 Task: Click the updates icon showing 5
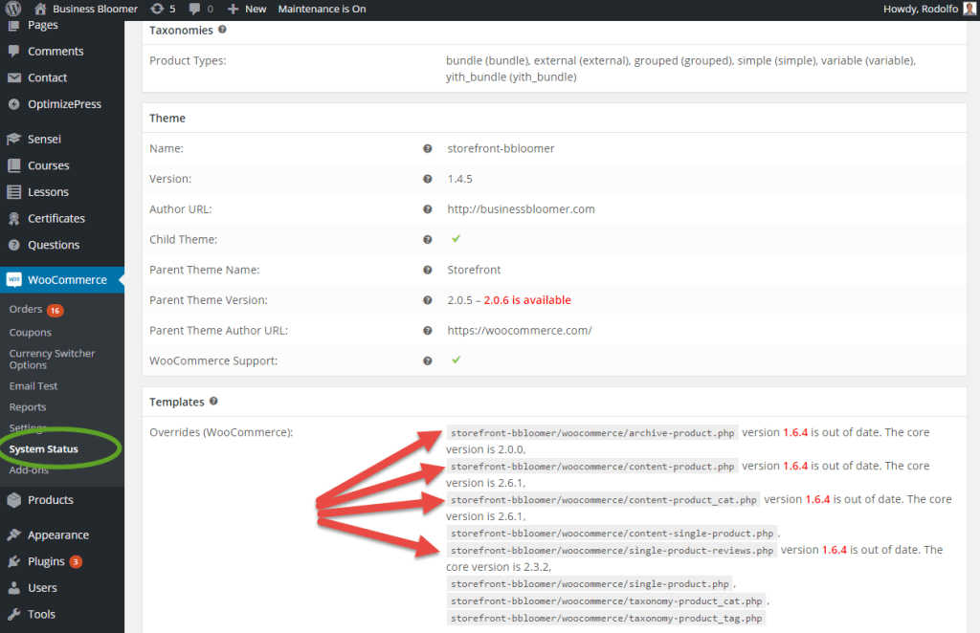pyautogui.click(x=157, y=9)
